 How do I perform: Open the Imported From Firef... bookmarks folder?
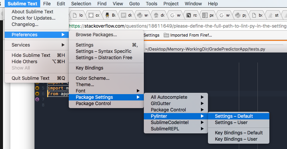188,35
